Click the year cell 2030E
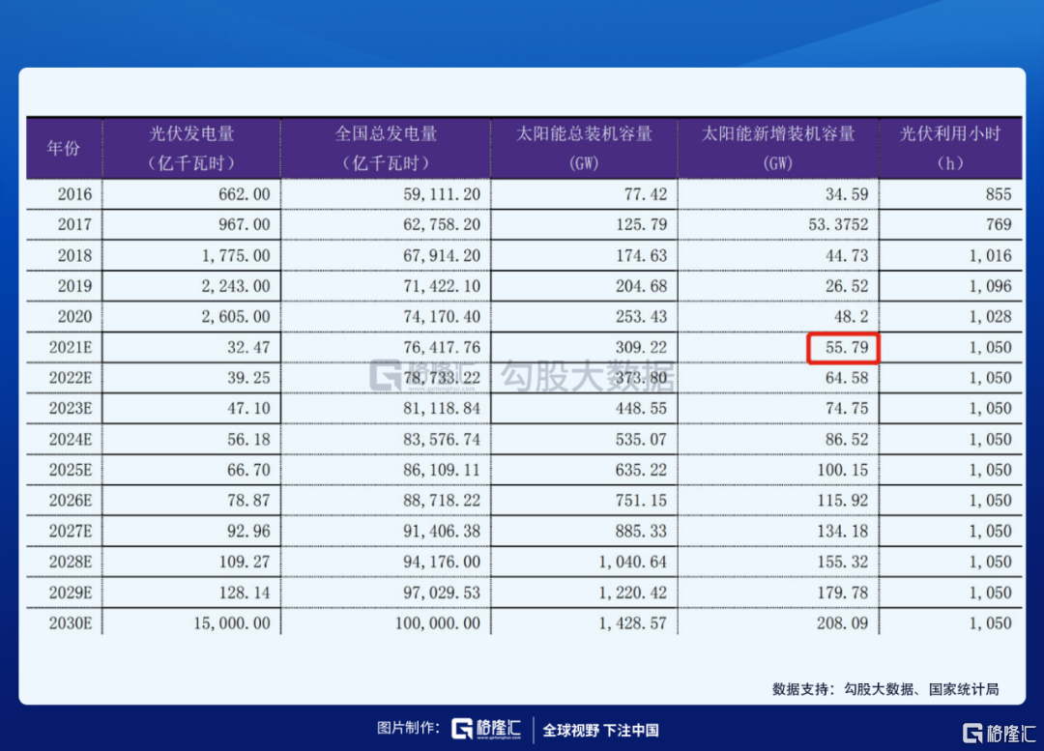The height and width of the screenshot is (751, 1044). coord(71,623)
